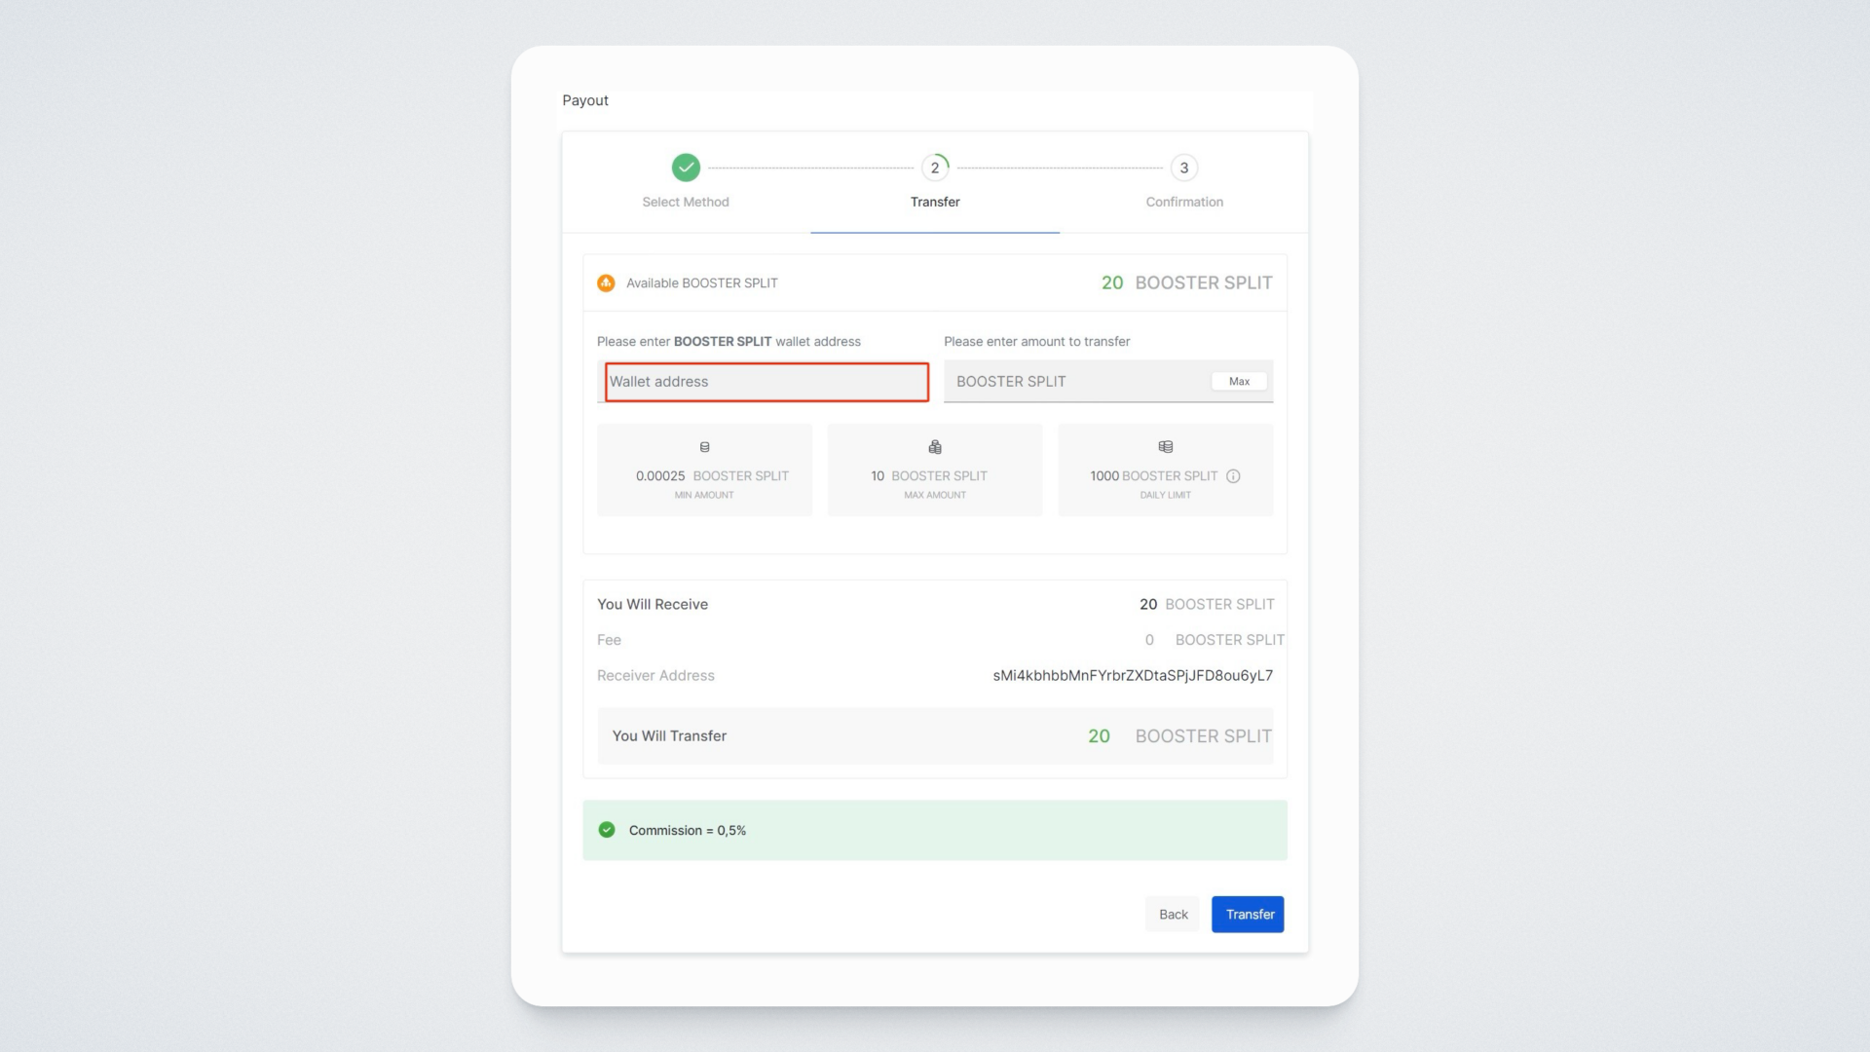Click the daily limit info icon
Viewport: 1870px width, 1052px height.
1233,476
